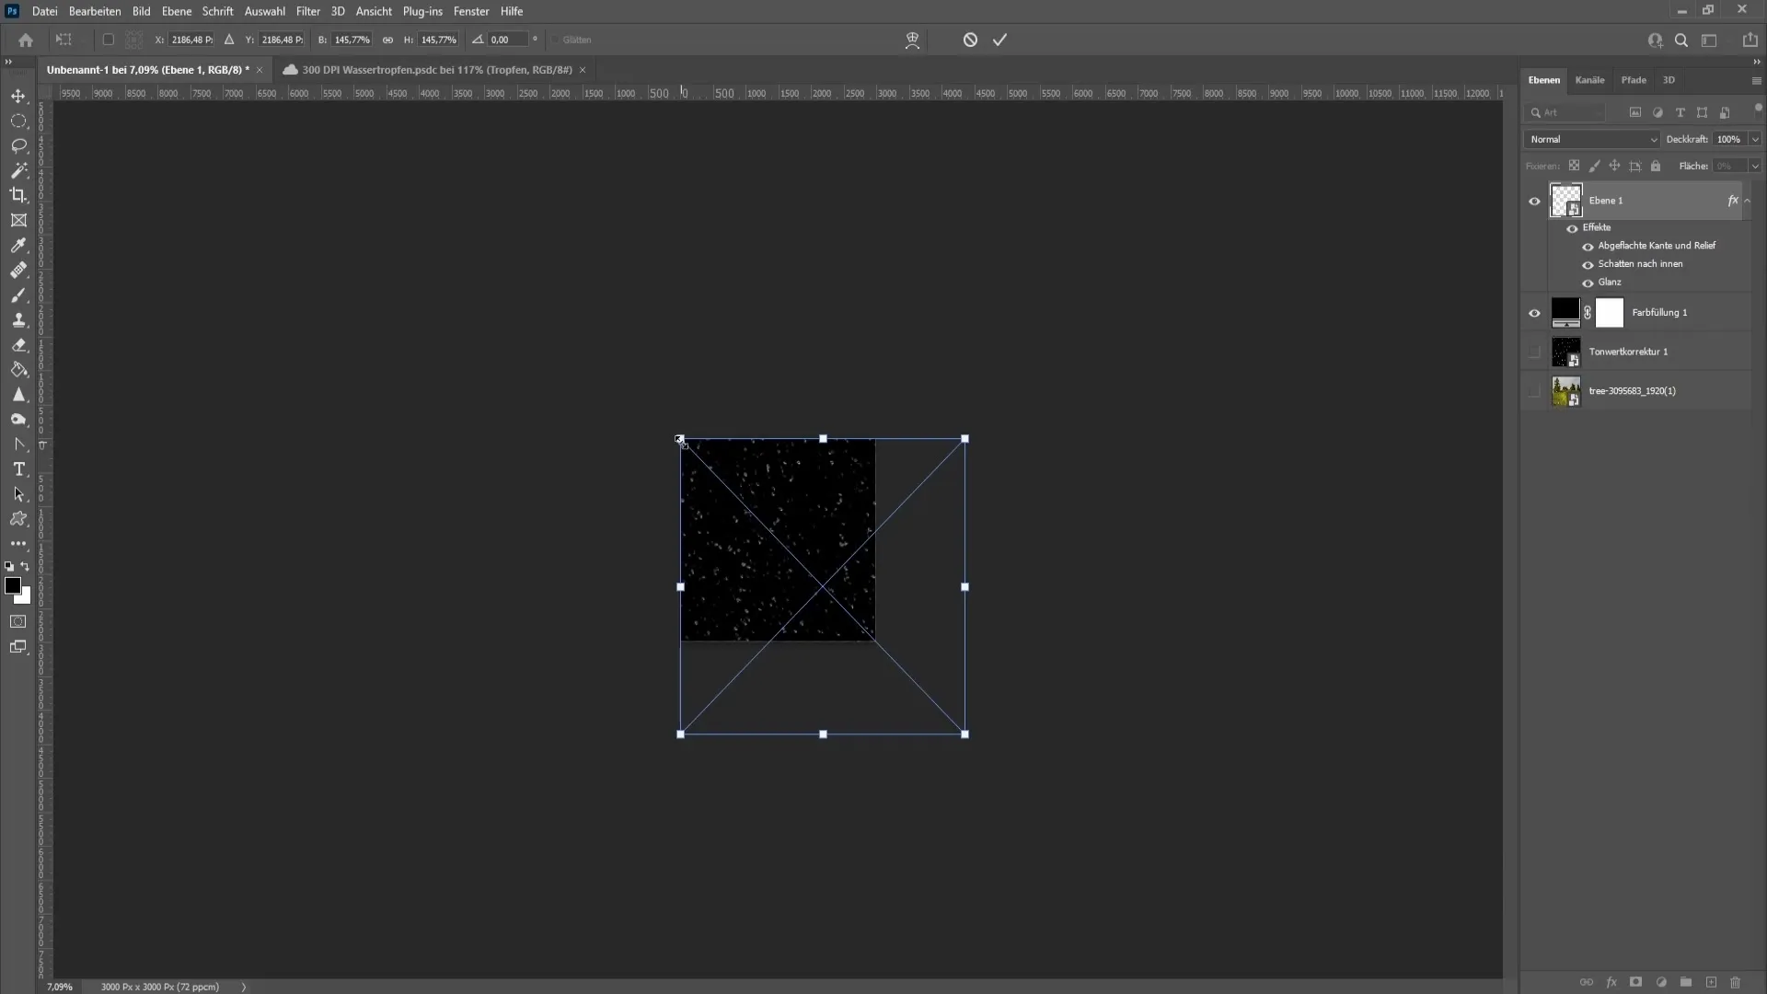This screenshot has width=1767, height=994.
Task: Select the Lasso tool
Action: tap(18, 145)
